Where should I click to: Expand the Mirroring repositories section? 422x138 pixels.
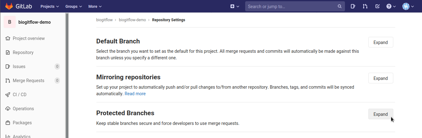pyautogui.click(x=381, y=78)
